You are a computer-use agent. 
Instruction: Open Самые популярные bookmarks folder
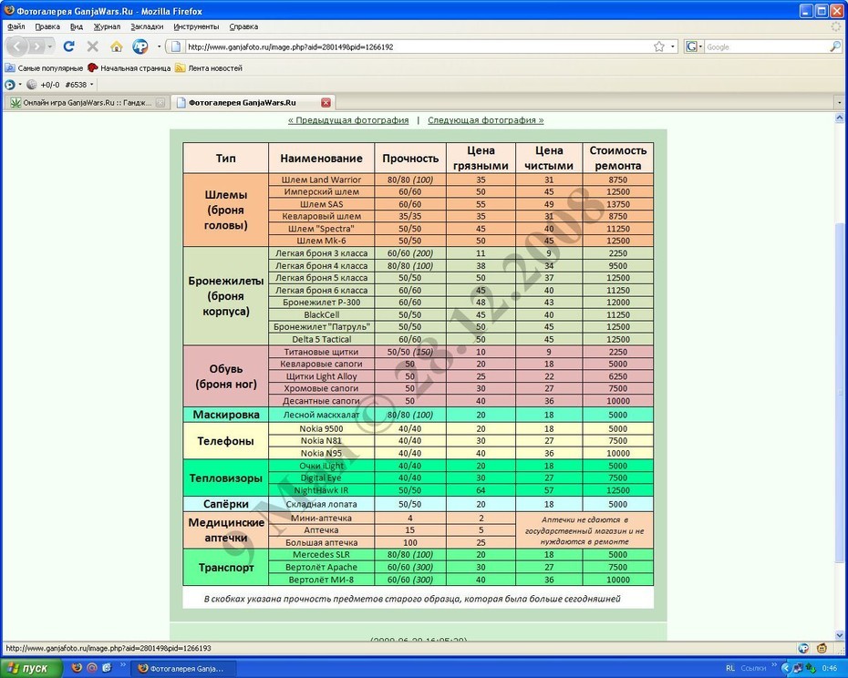[x=44, y=68]
